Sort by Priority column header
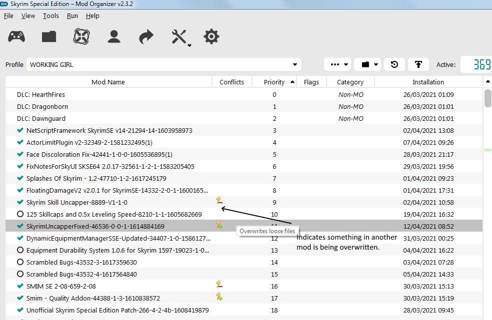The height and width of the screenshot is (320, 492). pyautogui.click(x=274, y=82)
